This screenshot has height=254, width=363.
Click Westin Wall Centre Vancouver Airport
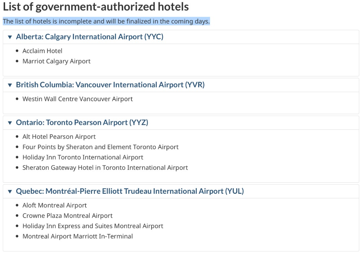pos(78,99)
